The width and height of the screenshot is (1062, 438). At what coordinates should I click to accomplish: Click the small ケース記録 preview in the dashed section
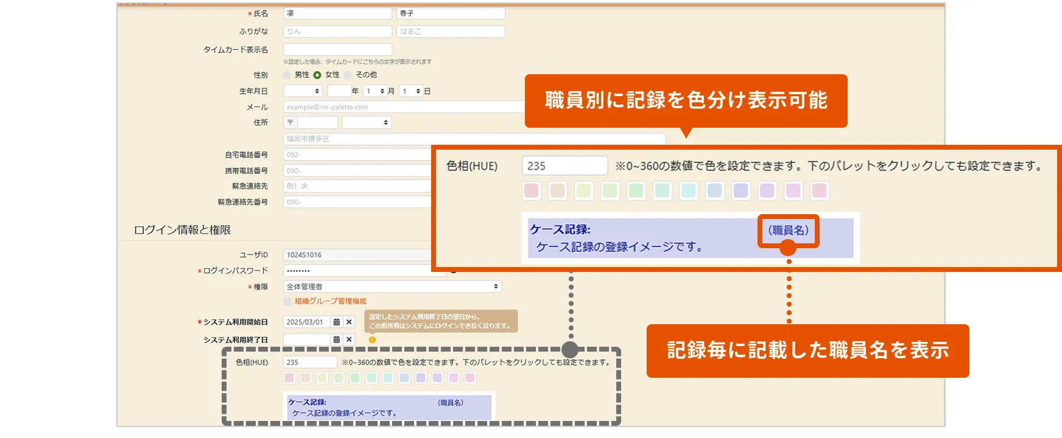pos(389,407)
